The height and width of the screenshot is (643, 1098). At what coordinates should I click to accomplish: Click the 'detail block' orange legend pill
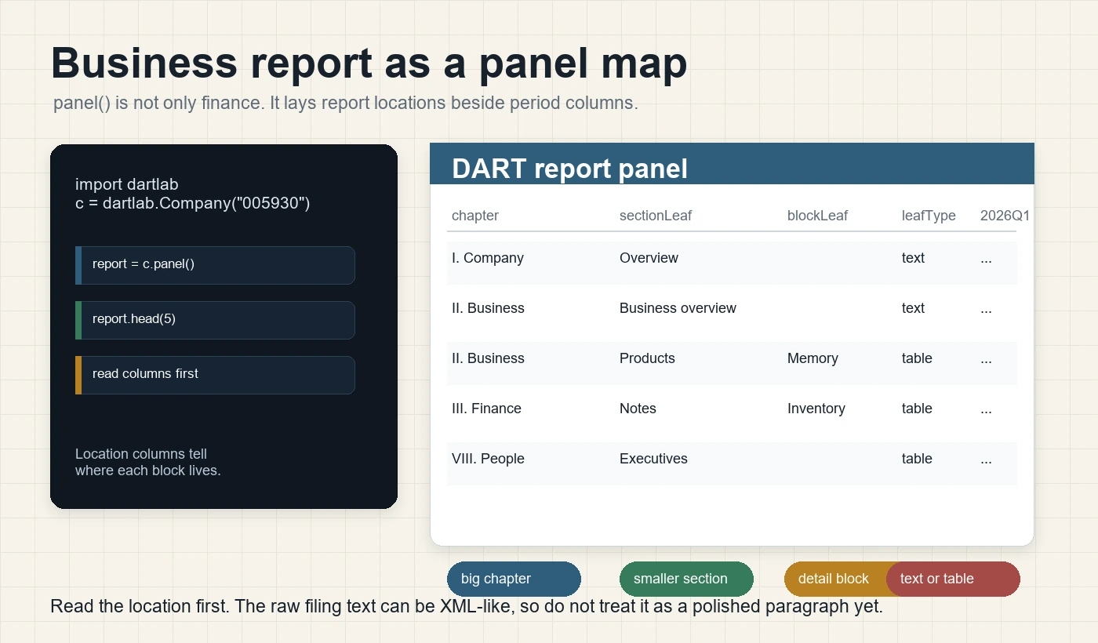pos(834,579)
